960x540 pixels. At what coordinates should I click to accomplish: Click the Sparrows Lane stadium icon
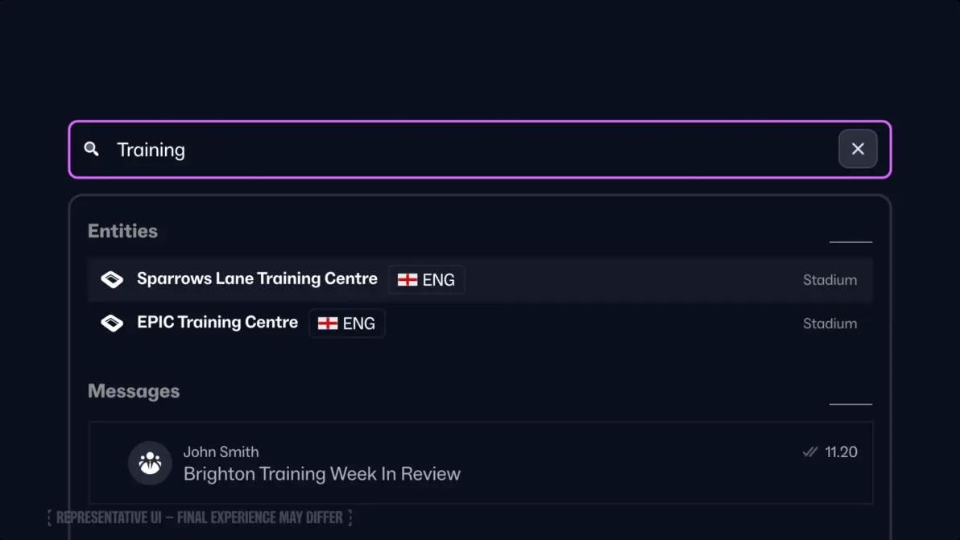(x=112, y=279)
